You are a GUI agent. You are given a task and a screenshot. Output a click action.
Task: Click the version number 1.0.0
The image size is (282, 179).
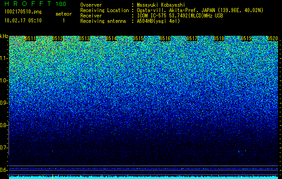tap(61, 4)
